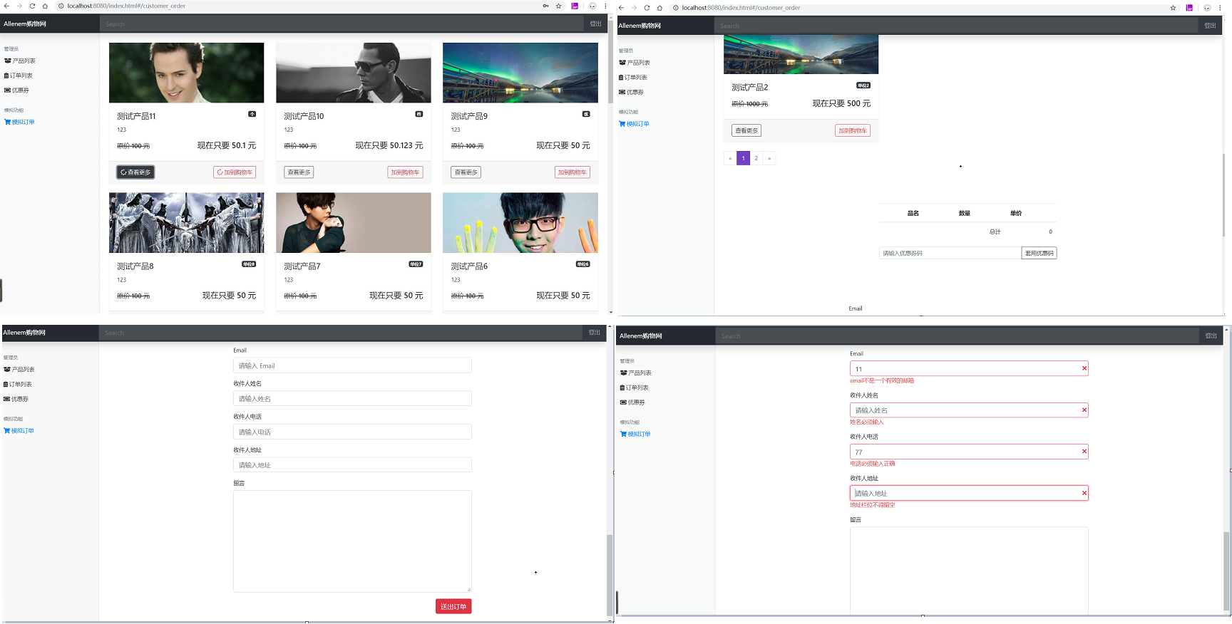Click 查看更多 for 测试产品2
The image size is (1232, 624).
coord(746,130)
